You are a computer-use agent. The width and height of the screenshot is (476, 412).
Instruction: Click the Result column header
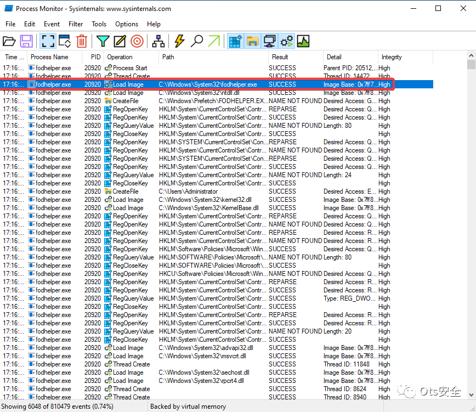coord(296,57)
